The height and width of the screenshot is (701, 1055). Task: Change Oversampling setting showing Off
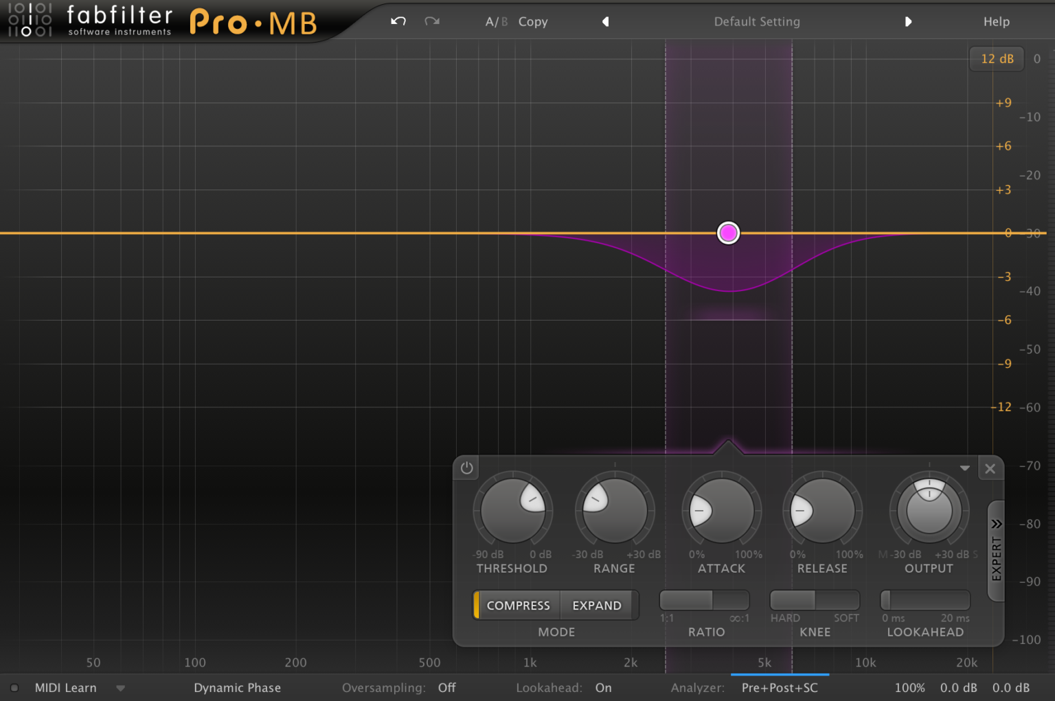[447, 688]
